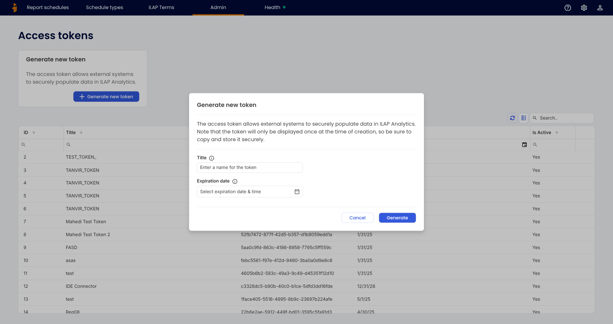
Task: Click the token Title input field
Action: [250, 168]
